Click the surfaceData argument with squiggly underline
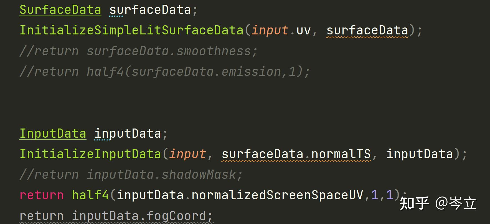Image resolution: width=490 pixels, height=224 pixels. pos(367,30)
